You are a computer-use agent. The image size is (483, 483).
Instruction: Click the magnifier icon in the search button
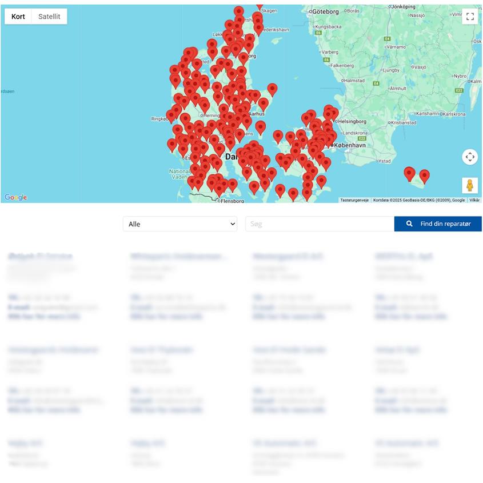pos(409,224)
